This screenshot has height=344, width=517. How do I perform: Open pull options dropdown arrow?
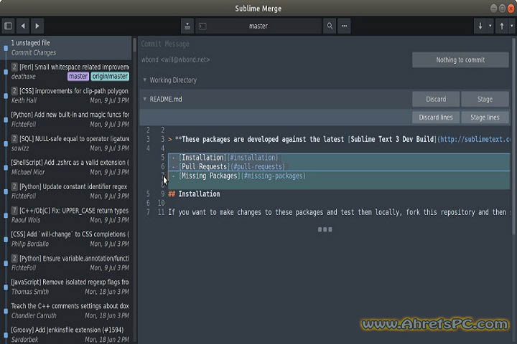490,26
